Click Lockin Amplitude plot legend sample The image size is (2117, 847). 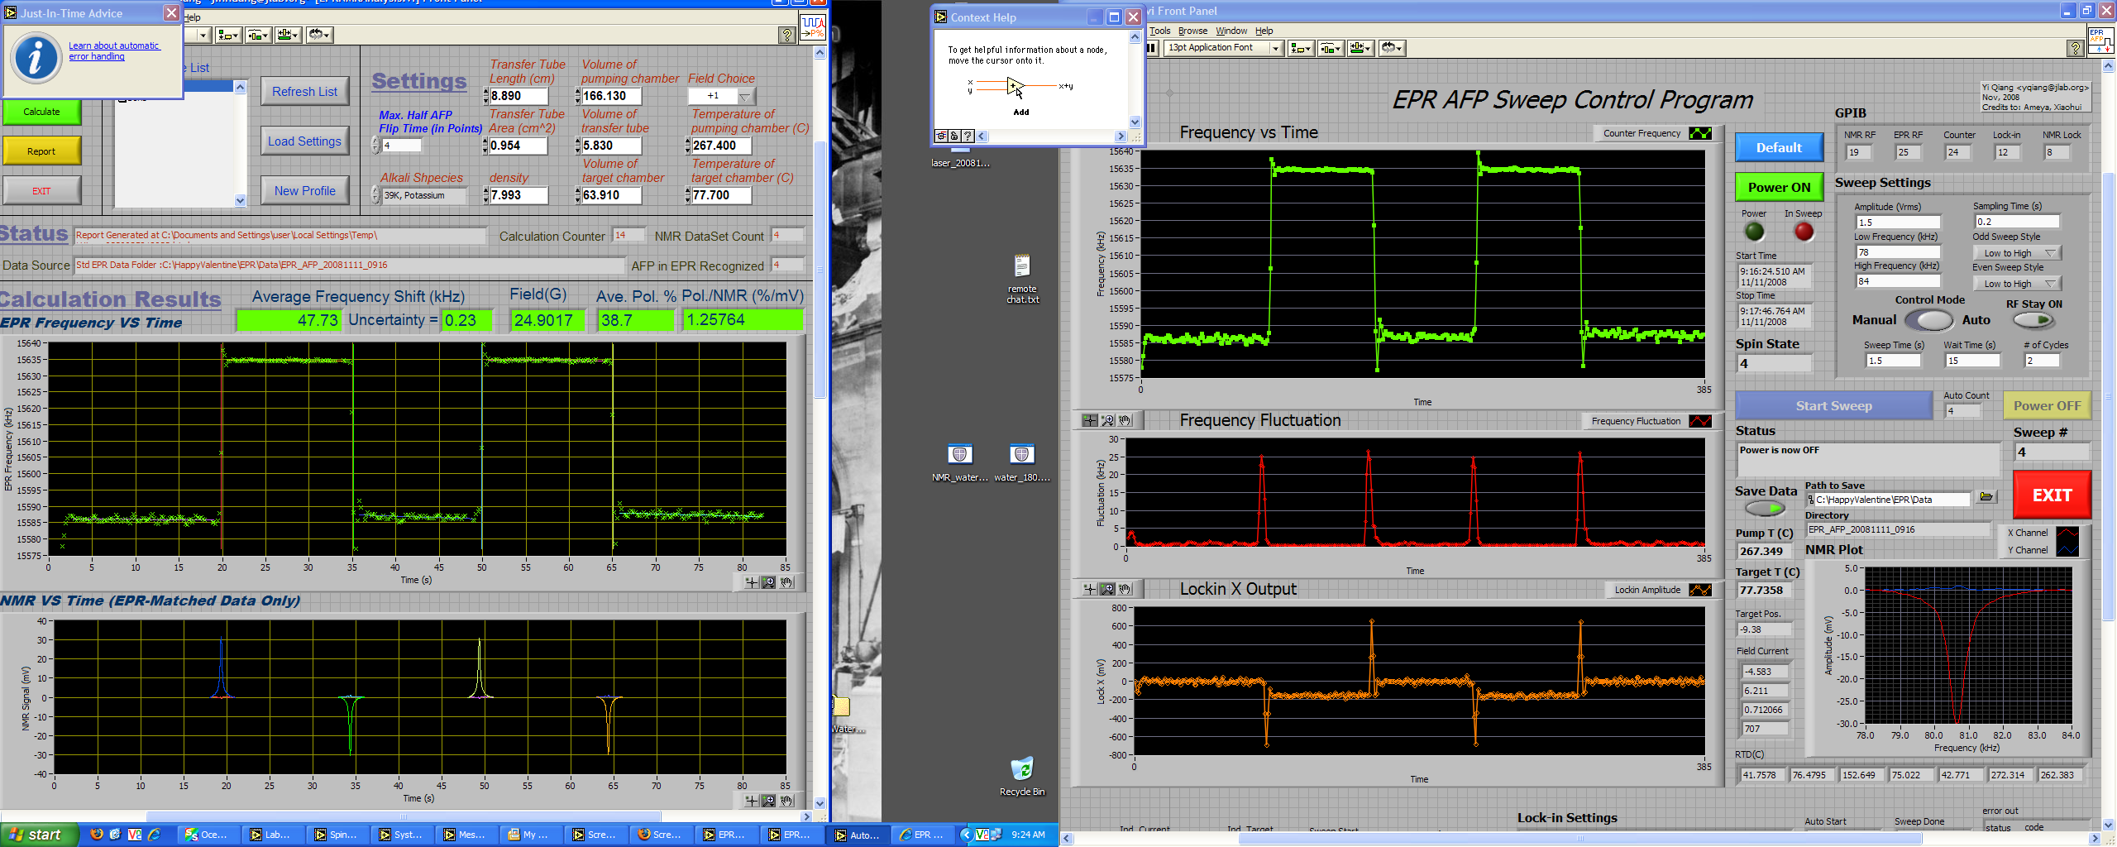coord(1700,590)
